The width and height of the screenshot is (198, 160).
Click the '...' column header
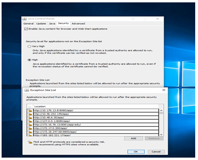coord(30,107)
